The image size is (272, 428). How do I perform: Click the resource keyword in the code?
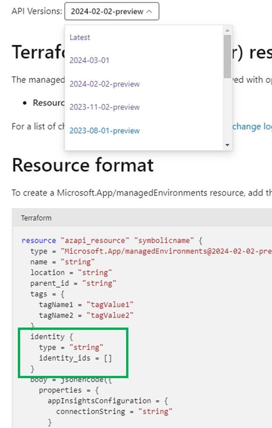click(39, 240)
